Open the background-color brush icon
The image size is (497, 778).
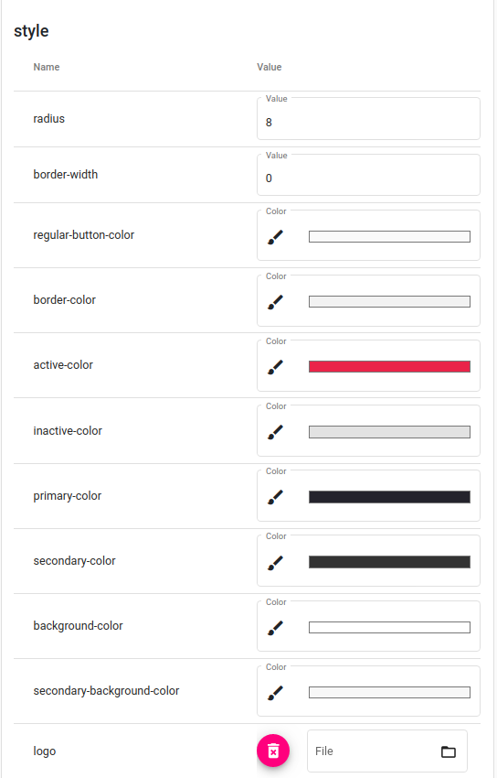point(275,628)
